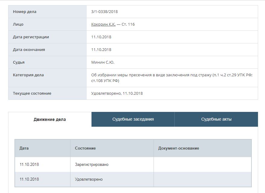Click the Состояние column header
Viewport: 265px width, 193px height.
coord(85,148)
